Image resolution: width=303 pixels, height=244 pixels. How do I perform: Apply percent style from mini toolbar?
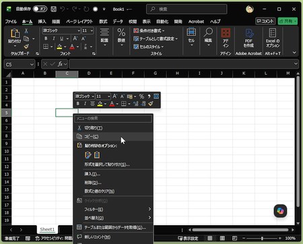pyautogui.click(x=141, y=96)
